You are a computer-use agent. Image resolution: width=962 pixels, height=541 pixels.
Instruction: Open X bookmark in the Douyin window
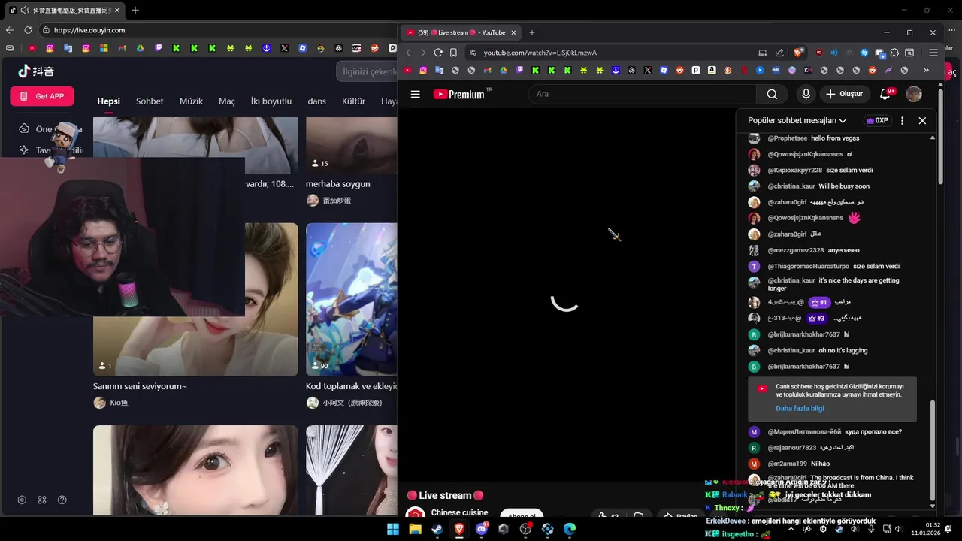[284, 48]
